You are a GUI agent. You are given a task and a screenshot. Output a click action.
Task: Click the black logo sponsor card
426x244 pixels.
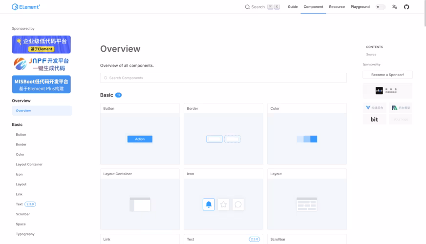click(x=387, y=91)
